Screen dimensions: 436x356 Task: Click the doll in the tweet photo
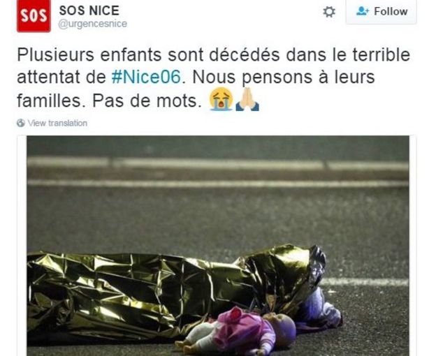coord(236,332)
